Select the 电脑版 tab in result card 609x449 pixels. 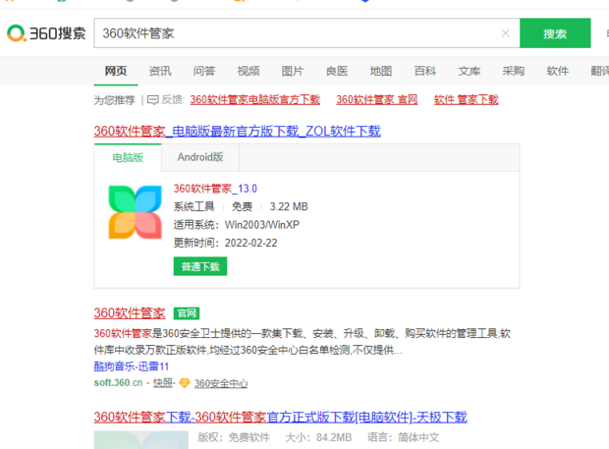[128, 158]
